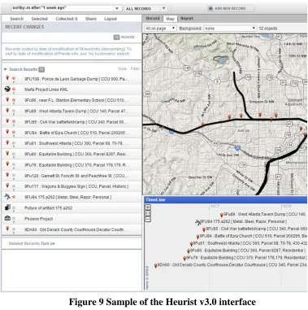Screen dimensions: 308x310
Task: Select the 'Phoenix Project' row text
Action: (39, 219)
